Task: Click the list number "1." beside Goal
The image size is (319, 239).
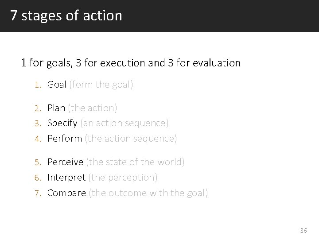Action: 38,85
